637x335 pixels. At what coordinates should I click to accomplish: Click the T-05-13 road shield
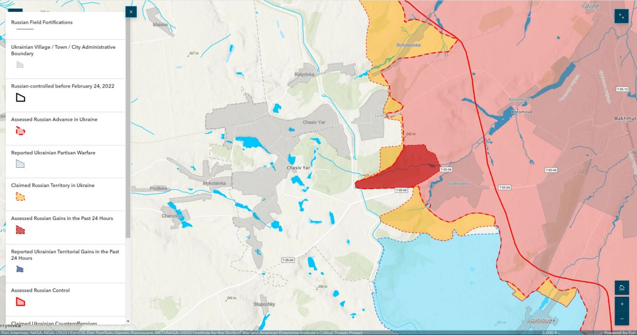[622, 89]
